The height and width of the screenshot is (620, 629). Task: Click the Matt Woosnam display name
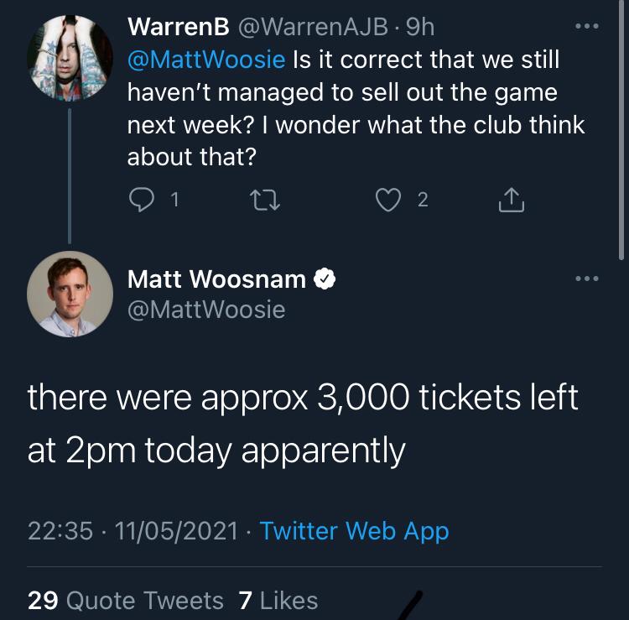(x=216, y=279)
